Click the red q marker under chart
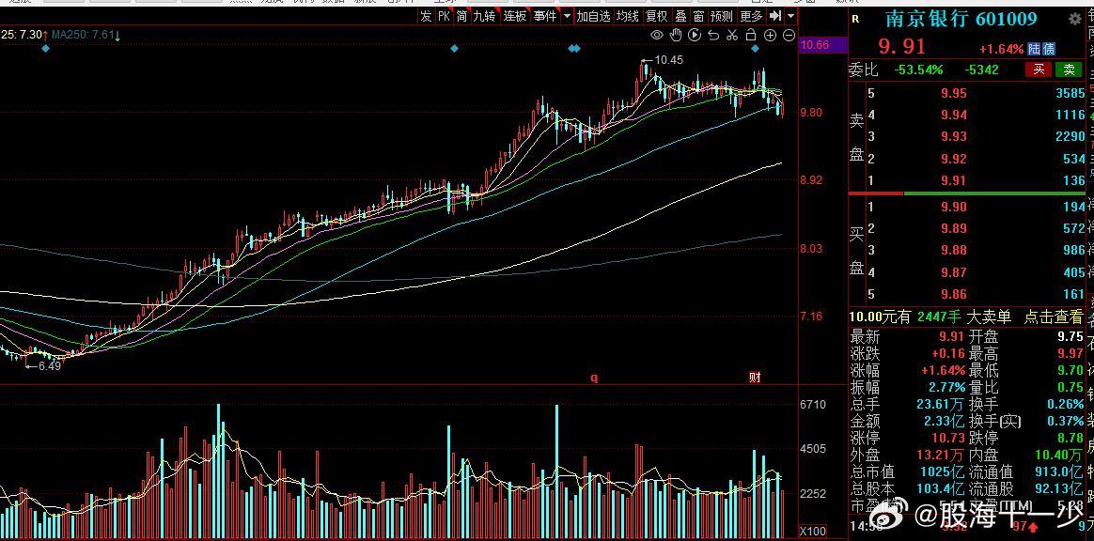The height and width of the screenshot is (541, 1094). [594, 378]
